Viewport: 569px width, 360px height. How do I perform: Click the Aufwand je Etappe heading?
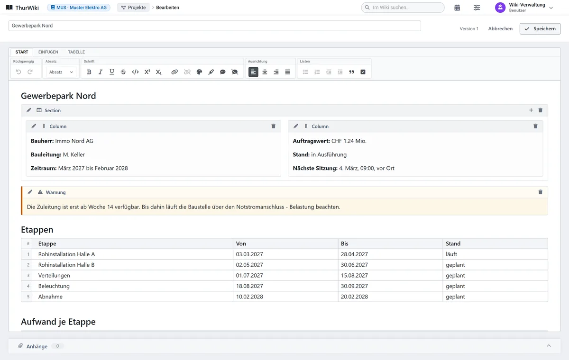[x=58, y=322]
